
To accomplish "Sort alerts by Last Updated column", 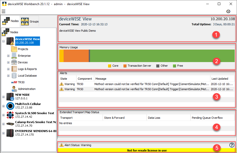I will click(x=222, y=79).
